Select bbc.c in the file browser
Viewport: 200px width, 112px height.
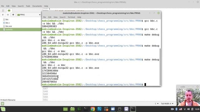point(7,23)
